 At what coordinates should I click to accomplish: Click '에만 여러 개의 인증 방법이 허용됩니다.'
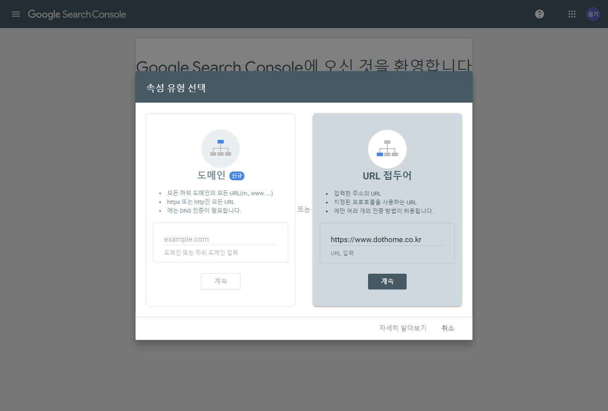pyautogui.click(x=383, y=211)
